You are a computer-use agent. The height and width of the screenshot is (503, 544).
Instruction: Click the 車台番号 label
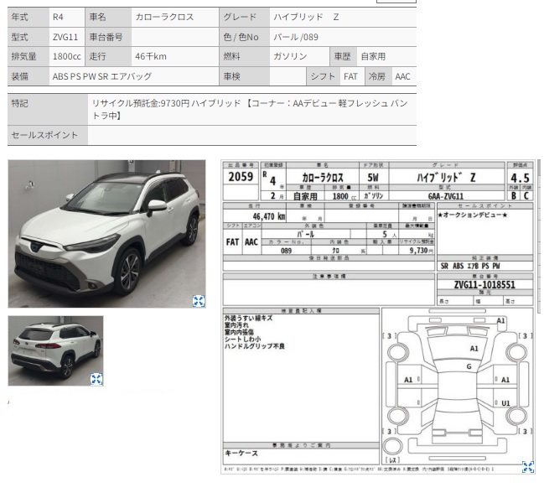coord(106,37)
